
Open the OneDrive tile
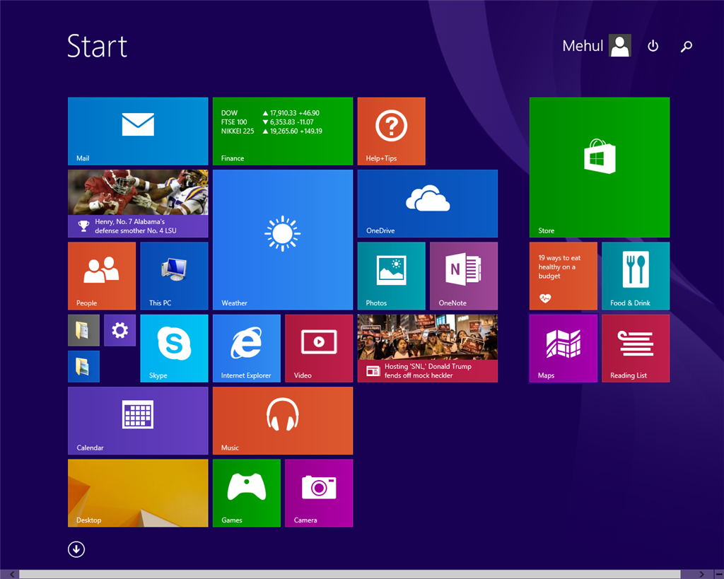(428, 204)
